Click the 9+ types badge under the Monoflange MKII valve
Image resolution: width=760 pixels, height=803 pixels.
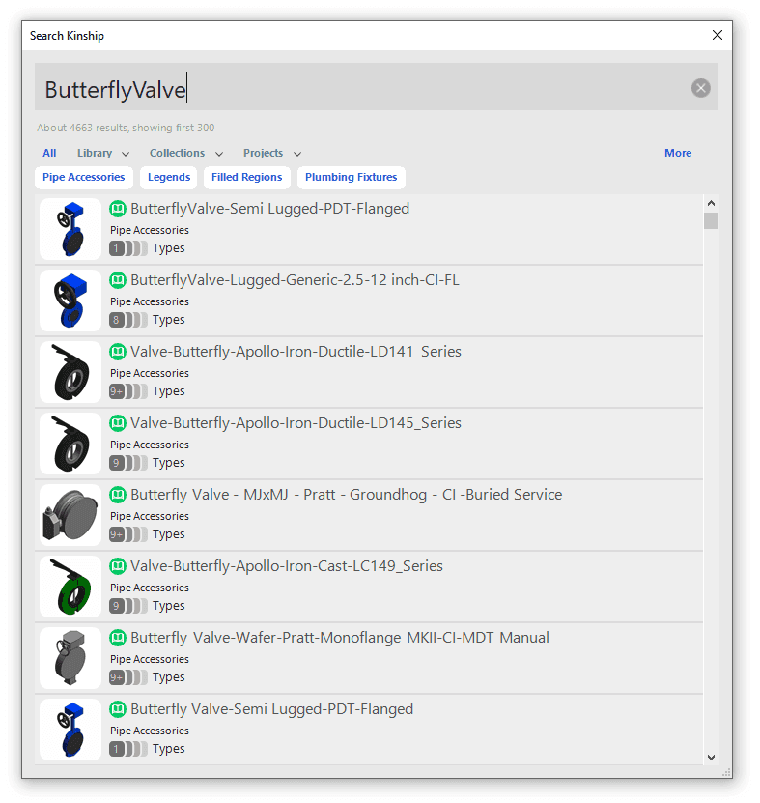(x=127, y=677)
